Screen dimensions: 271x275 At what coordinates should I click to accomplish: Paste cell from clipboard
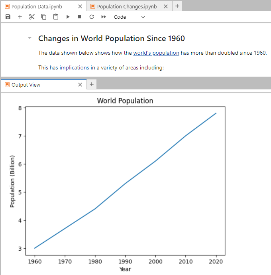[56, 17]
